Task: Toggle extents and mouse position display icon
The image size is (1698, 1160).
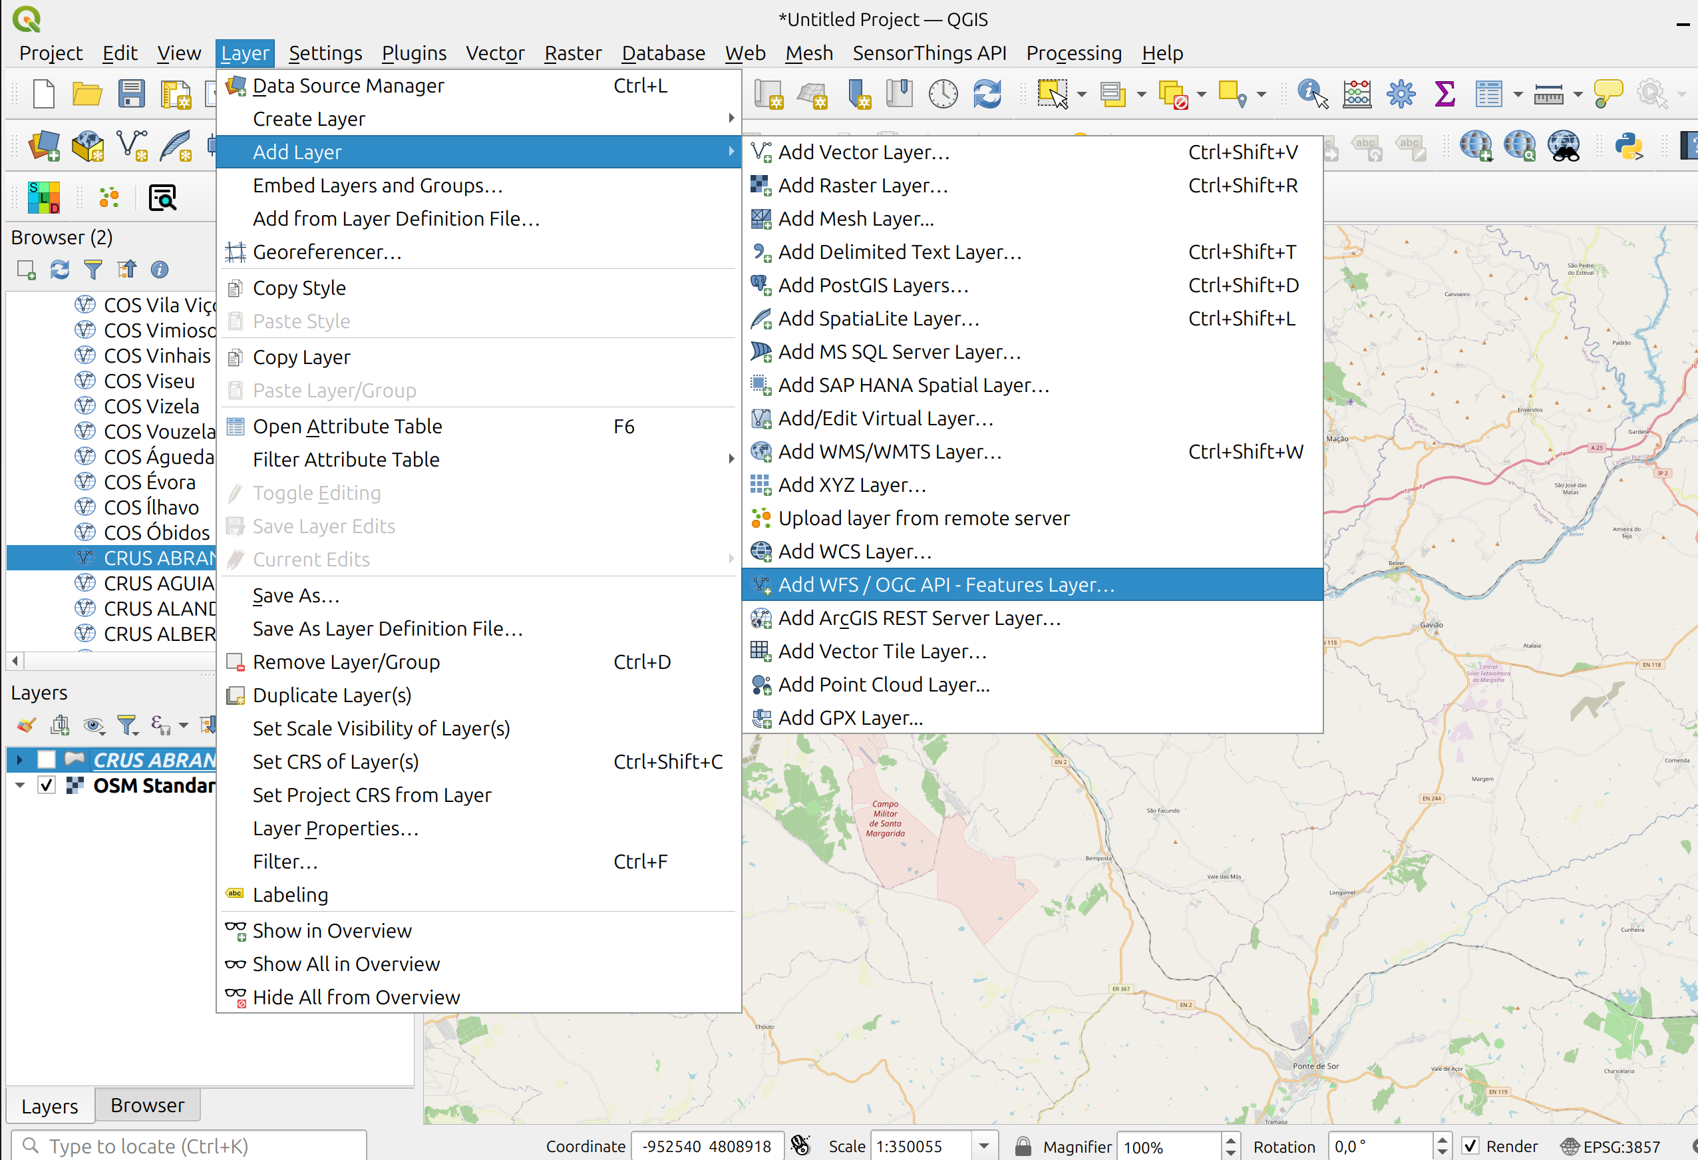Action: point(801,1145)
